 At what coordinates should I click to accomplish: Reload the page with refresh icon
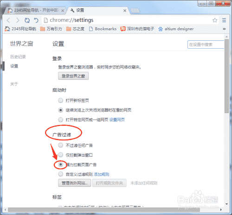(27, 20)
